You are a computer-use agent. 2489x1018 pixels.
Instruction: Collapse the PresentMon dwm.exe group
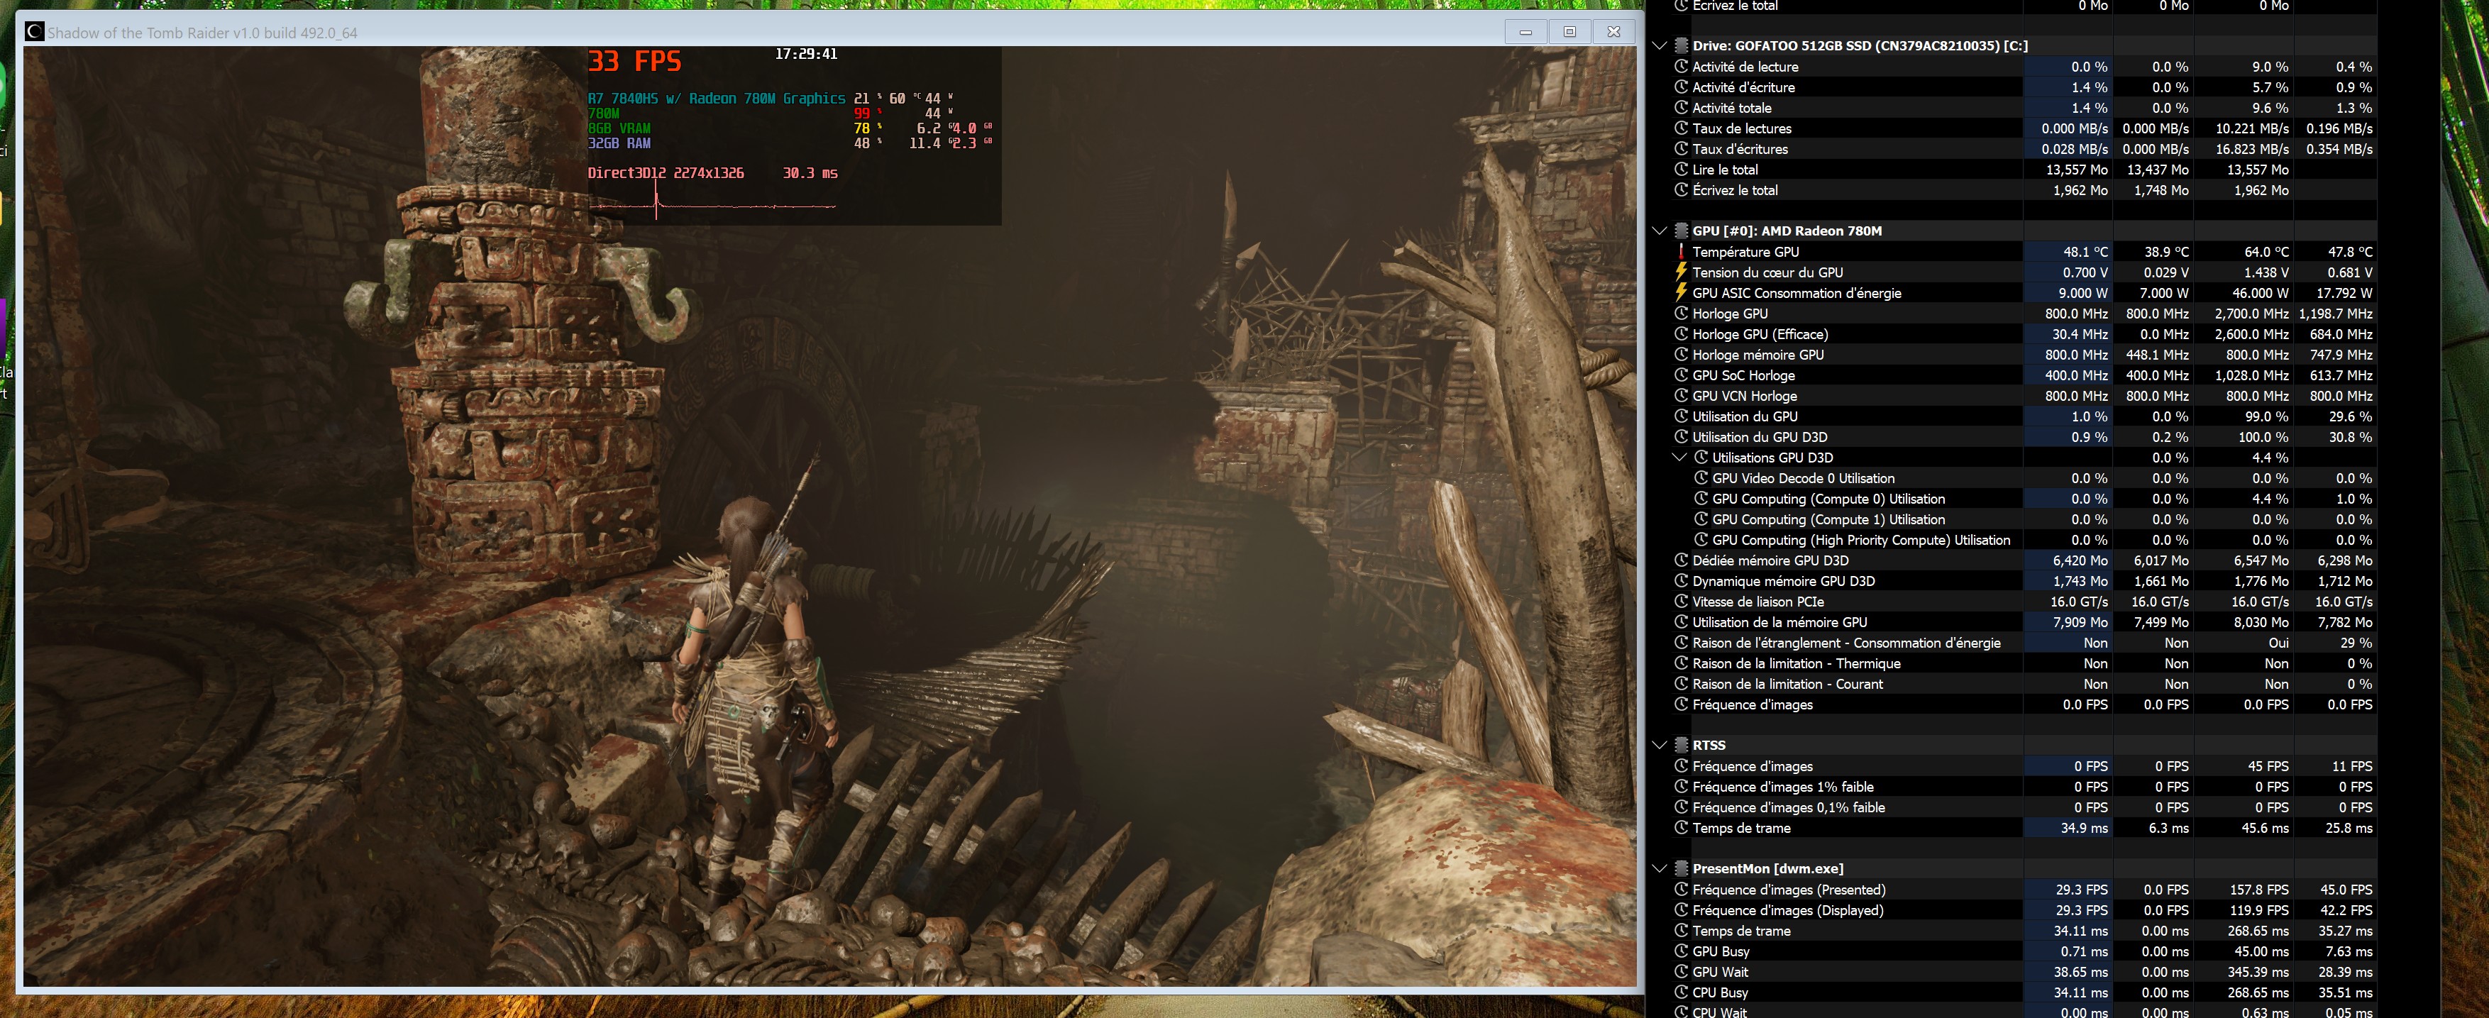[1659, 868]
